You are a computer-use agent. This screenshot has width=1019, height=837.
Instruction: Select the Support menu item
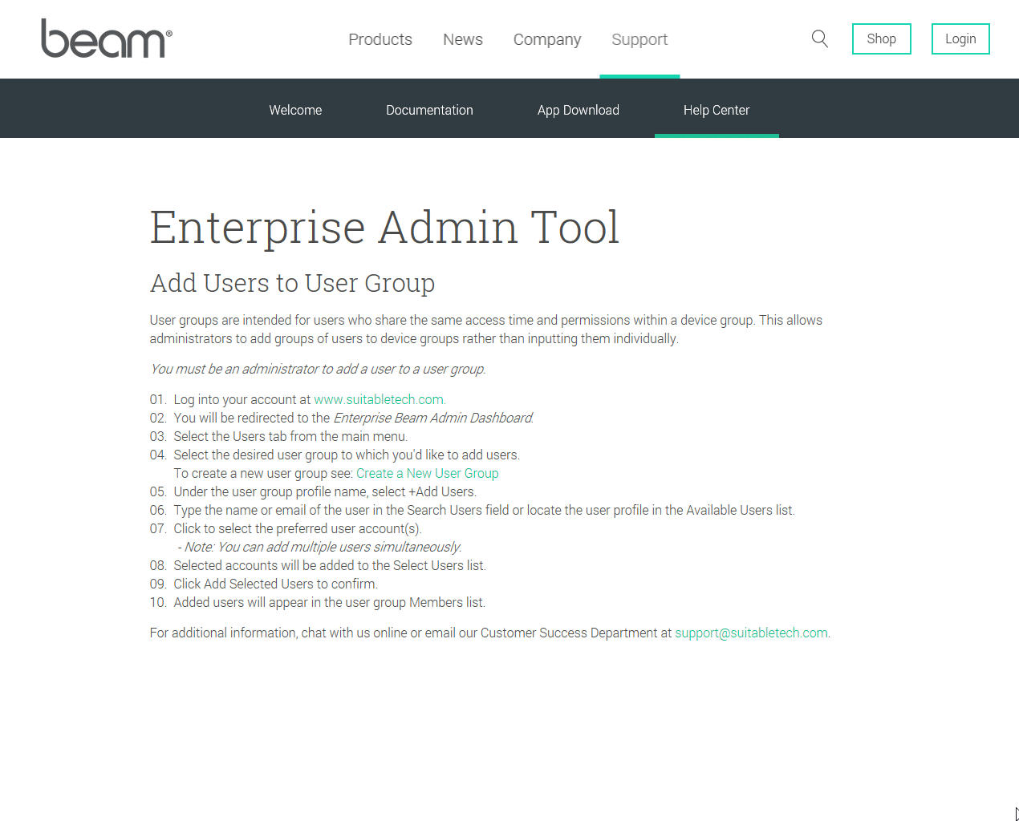pyautogui.click(x=639, y=39)
